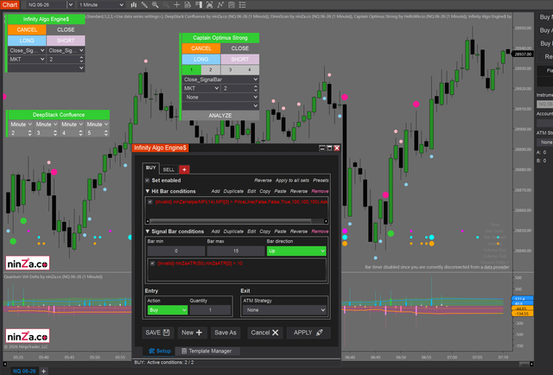
Task: Open the Data Series document icon
Action: [x=188, y=5]
